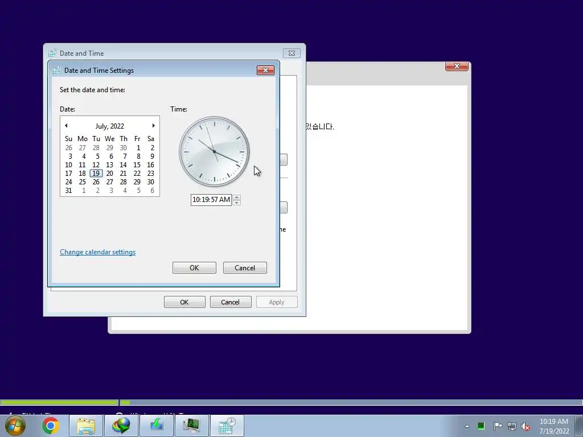Select July 17 in the calendar
The height and width of the screenshot is (437, 583).
[x=68, y=173]
